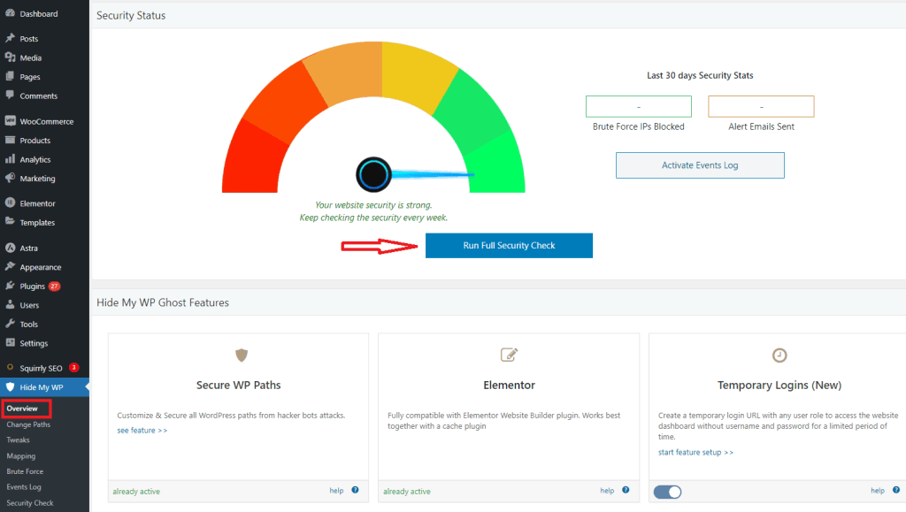Screen dimensions: 906x512
Task: Click the Alert Emails Sent stat box
Action: [761, 106]
